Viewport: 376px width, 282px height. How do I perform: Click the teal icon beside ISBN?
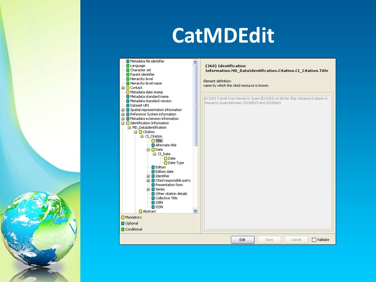153,202
